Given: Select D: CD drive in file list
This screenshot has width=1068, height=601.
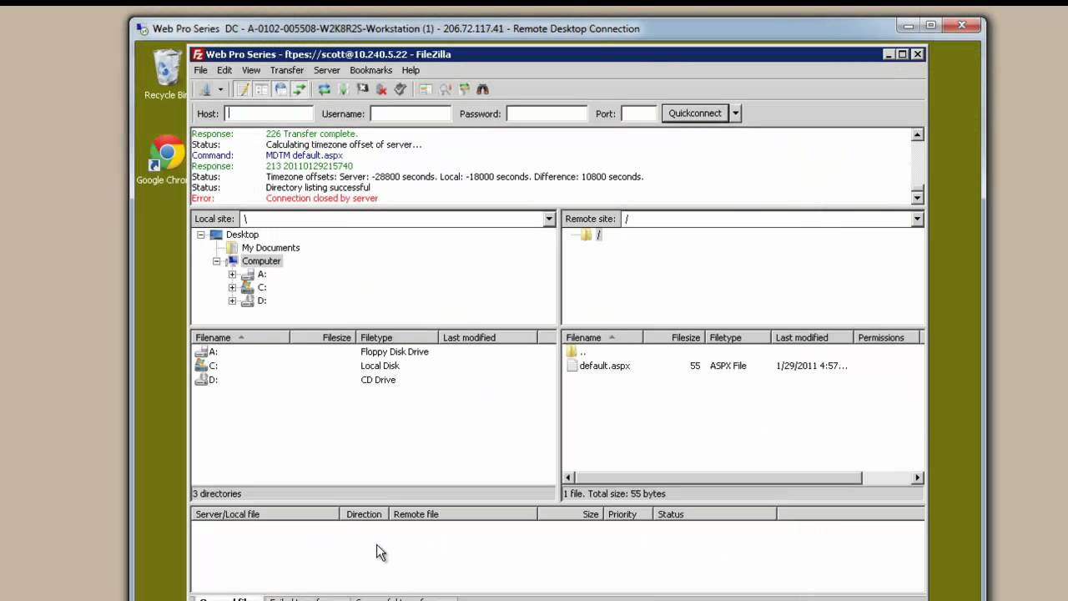Looking at the screenshot, I should click(x=374, y=380).
